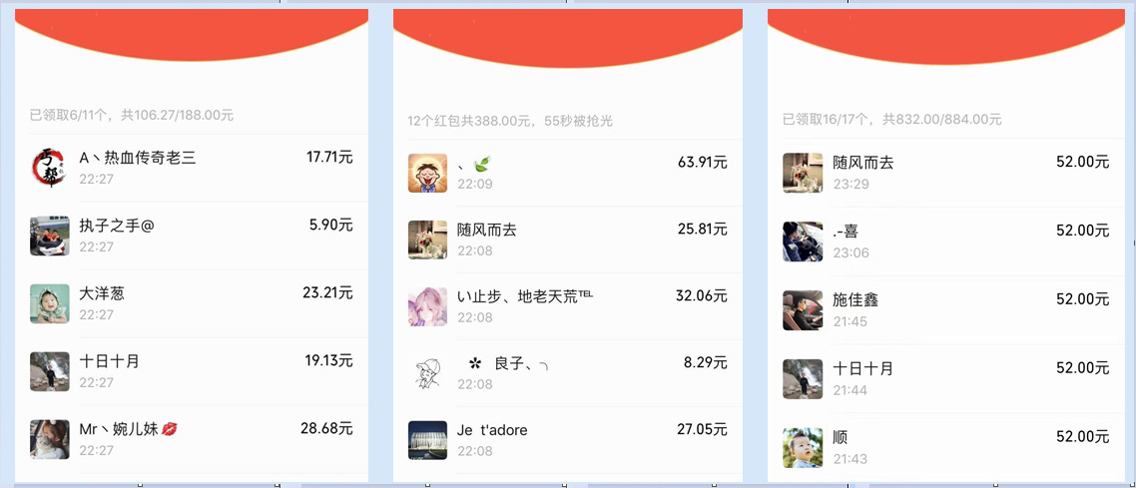Select 随风而去 avatar at 23:29
Image resolution: width=1136 pixels, height=488 pixels.
(803, 173)
